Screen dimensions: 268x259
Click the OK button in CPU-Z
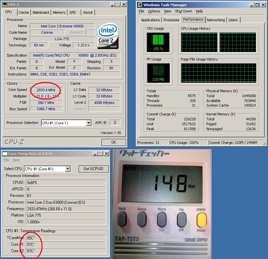(114, 142)
